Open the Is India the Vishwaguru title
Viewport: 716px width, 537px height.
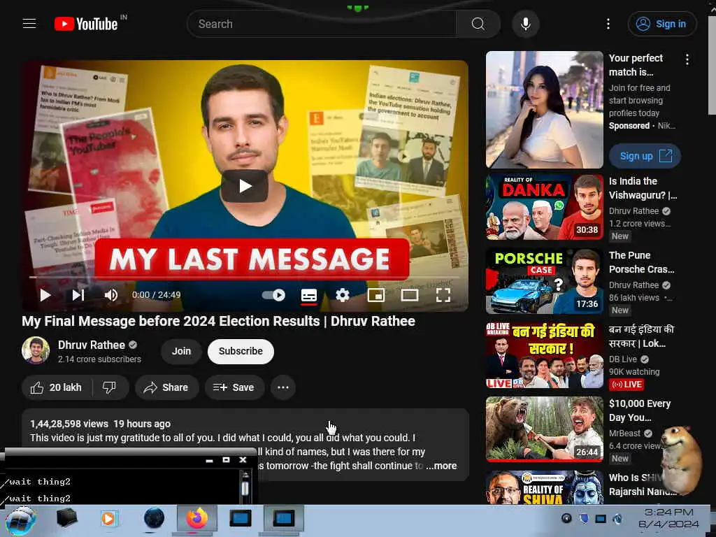(x=643, y=188)
